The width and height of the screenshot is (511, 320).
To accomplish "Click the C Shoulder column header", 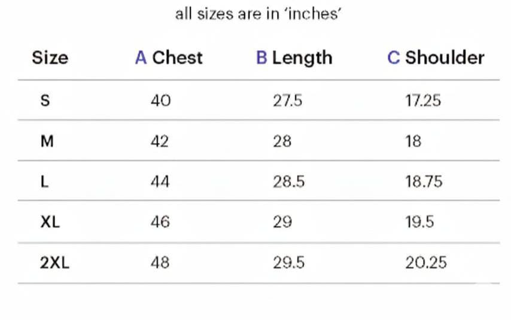I will tap(436, 58).
